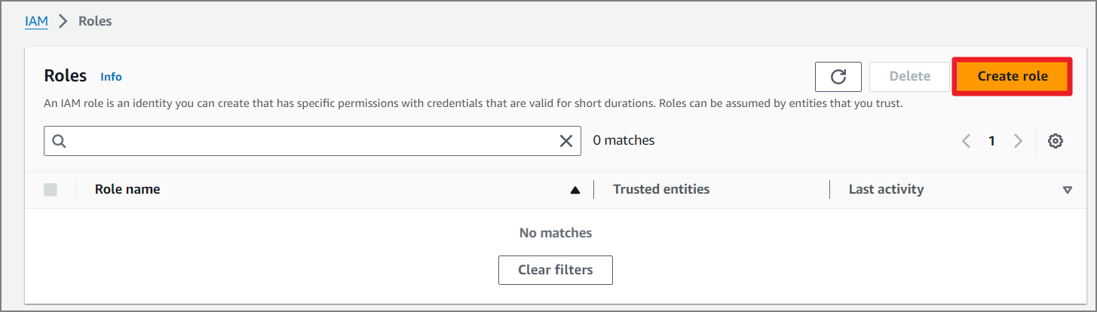Open the IAM breadcrumb link

pyautogui.click(x=36, y=21)
